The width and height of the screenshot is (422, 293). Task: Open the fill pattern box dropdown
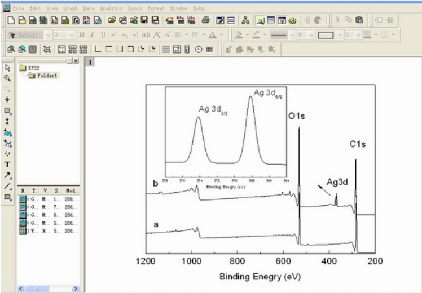(x=340, y=35)
